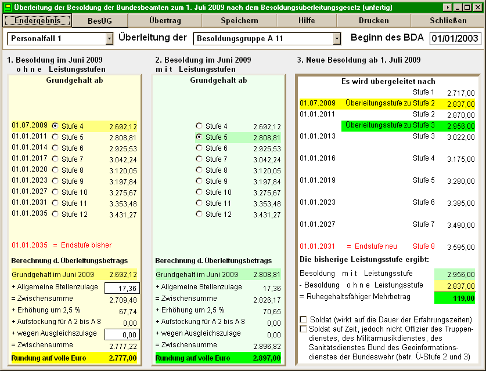Choose Stufe 9 dated 01.01.2023
486x371 pixels.
(x=55, y=181)
